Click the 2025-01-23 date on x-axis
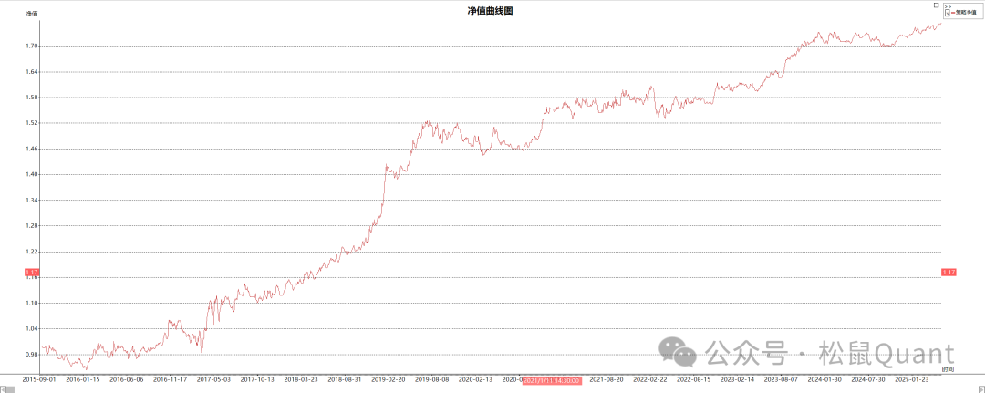 point(911,379)
